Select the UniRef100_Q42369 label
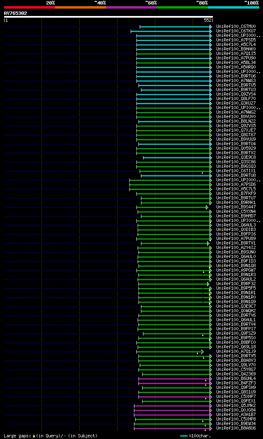This screenshot has width=263, height=439. click(236, 374)
